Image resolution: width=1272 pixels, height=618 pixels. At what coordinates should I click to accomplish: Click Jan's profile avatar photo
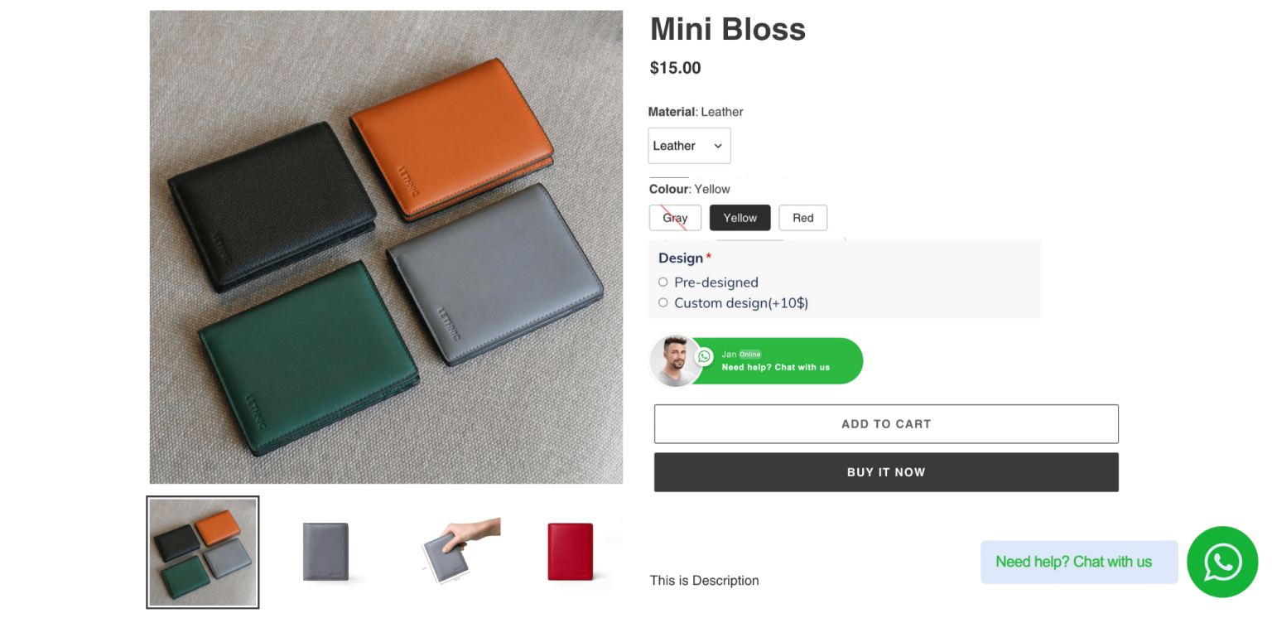click(x=675, y=360)
